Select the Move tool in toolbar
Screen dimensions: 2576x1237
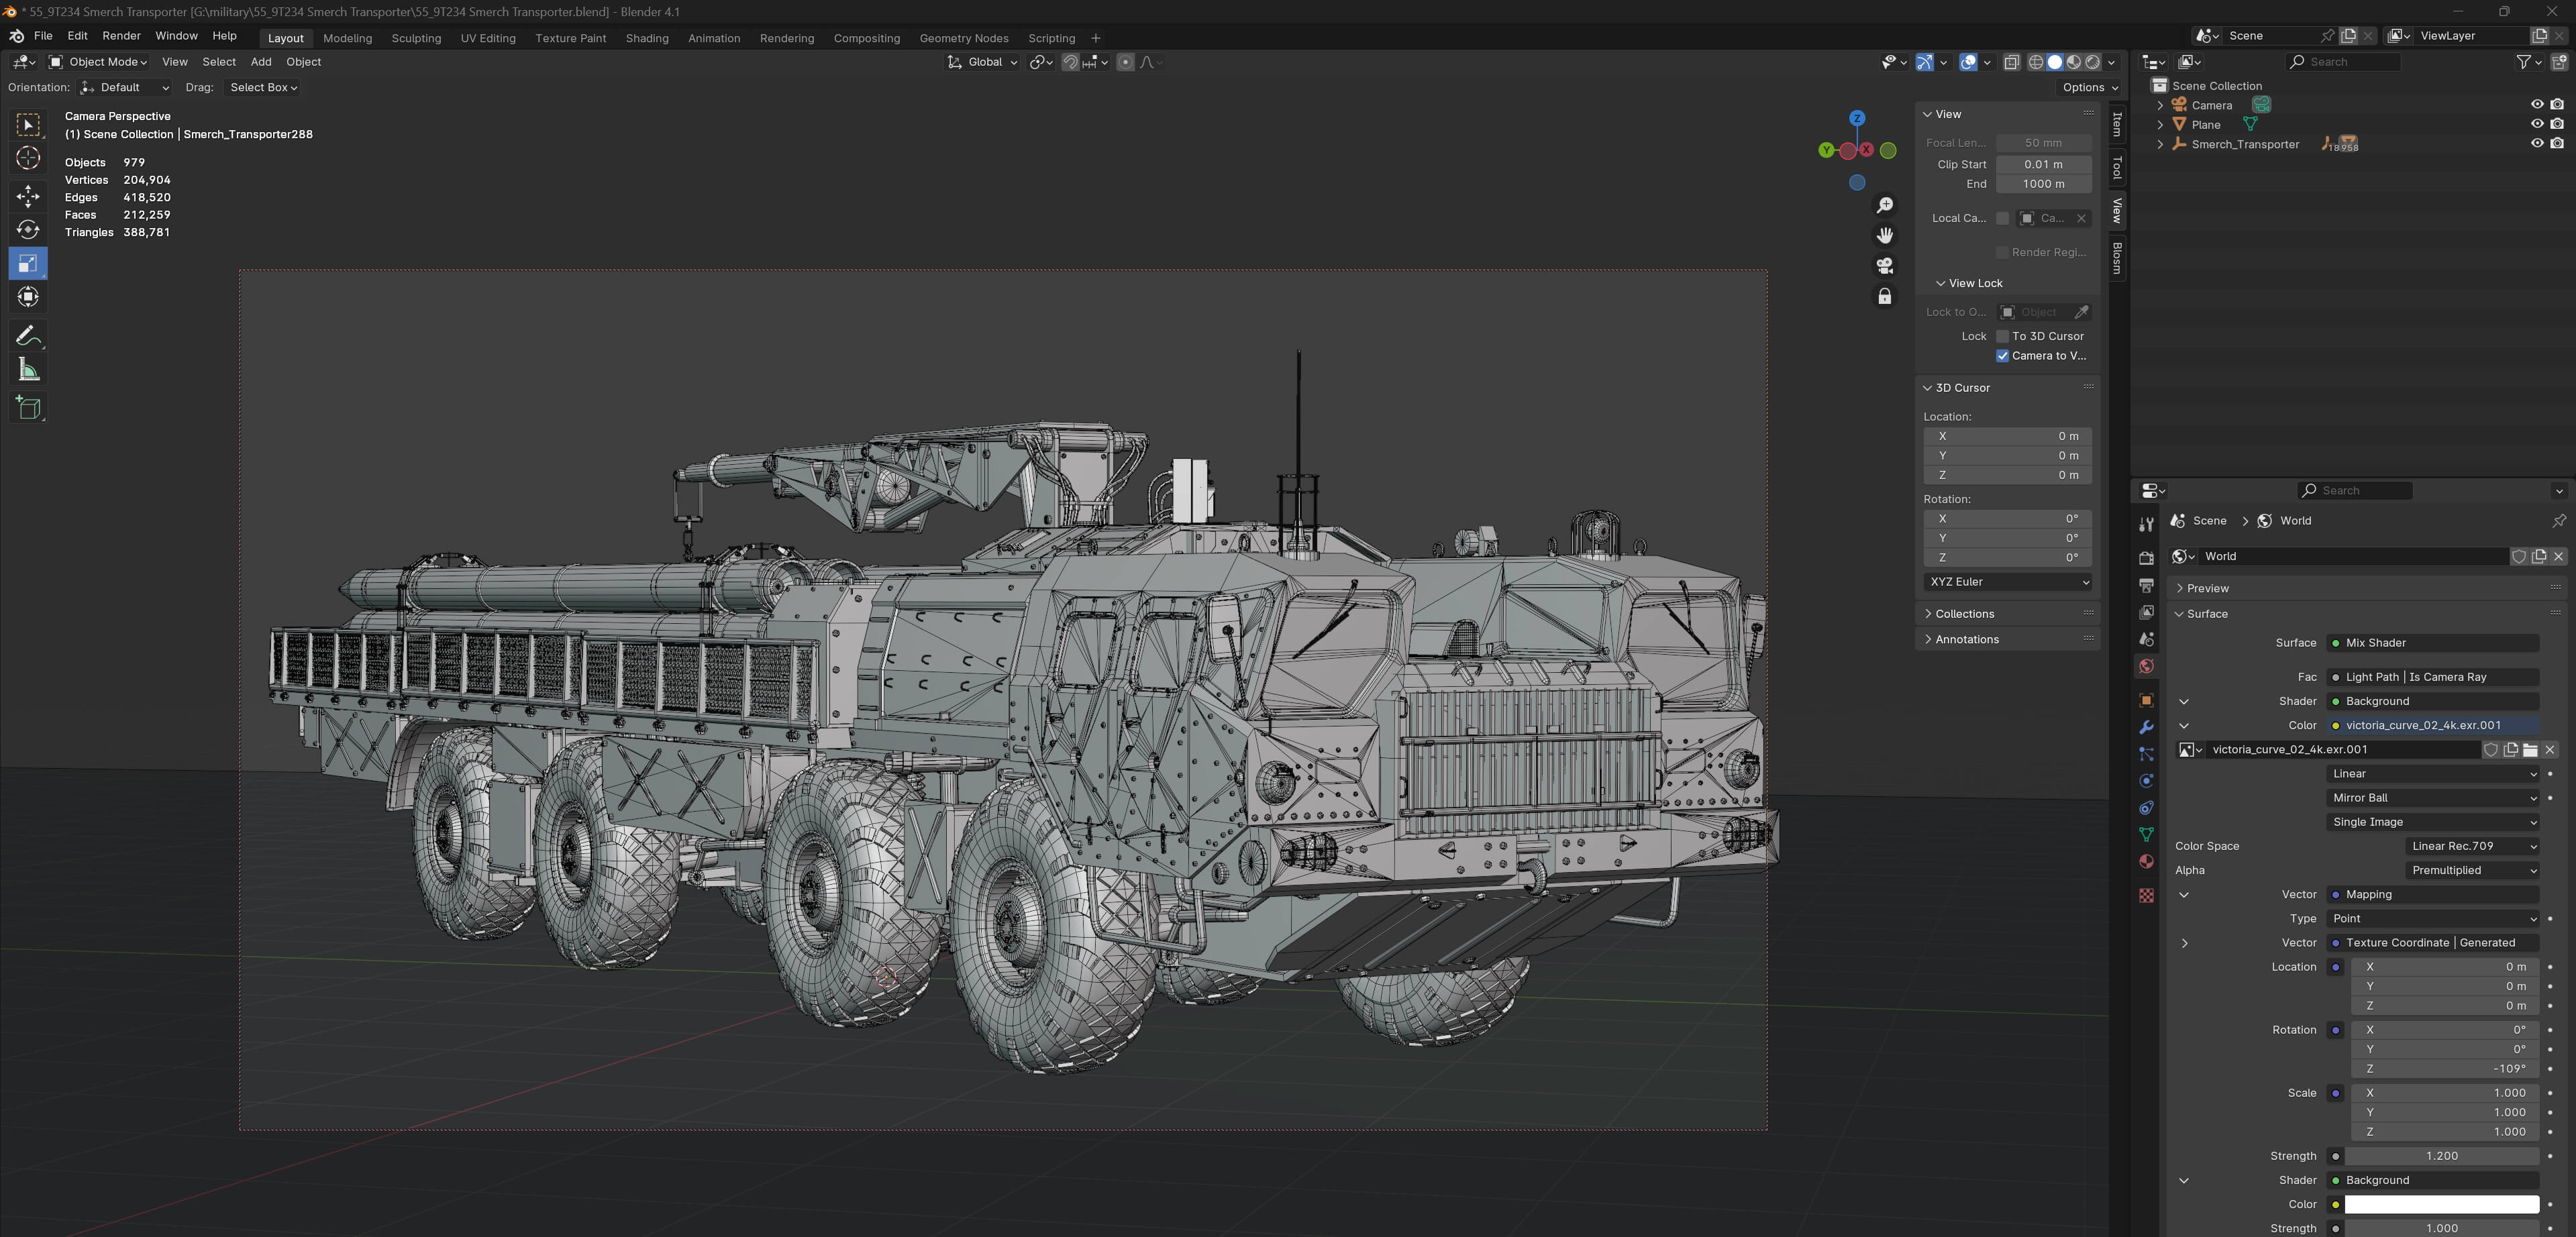pos(28,195)
